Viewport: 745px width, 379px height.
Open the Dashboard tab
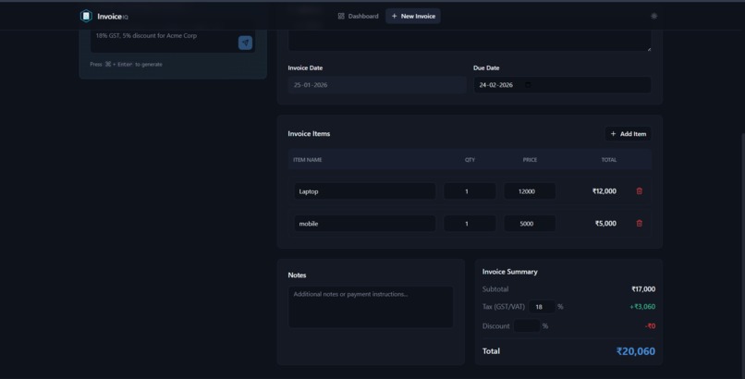point(359,16)
